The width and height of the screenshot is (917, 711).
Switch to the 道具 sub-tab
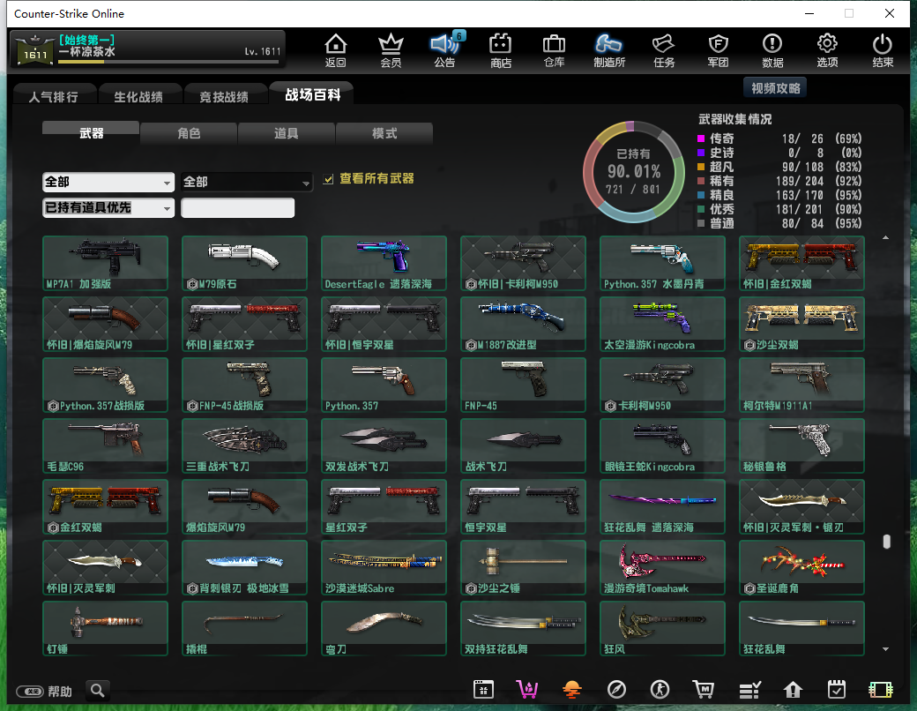tap(287, 133)
